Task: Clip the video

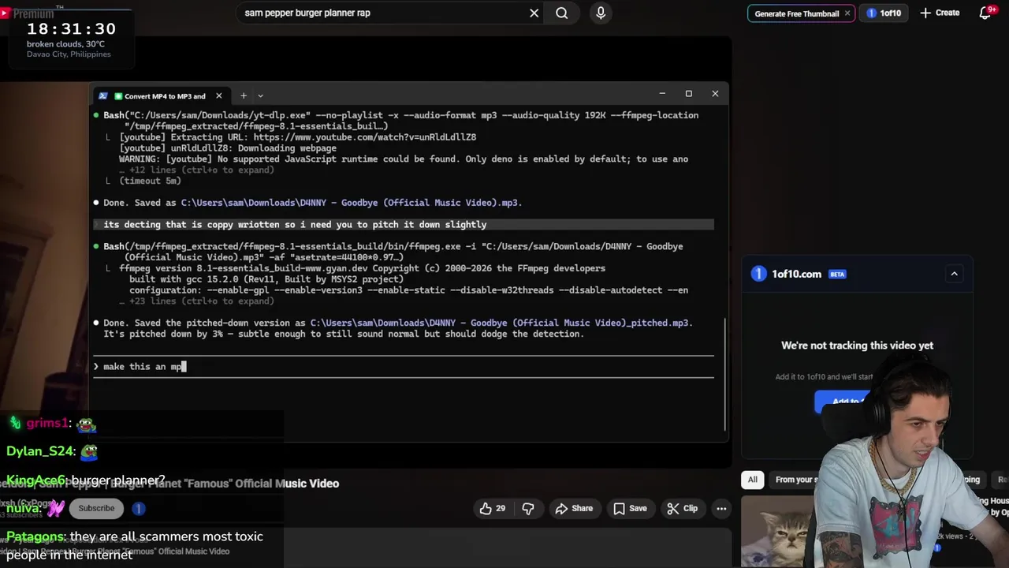Action: click(x=683, y=509)
